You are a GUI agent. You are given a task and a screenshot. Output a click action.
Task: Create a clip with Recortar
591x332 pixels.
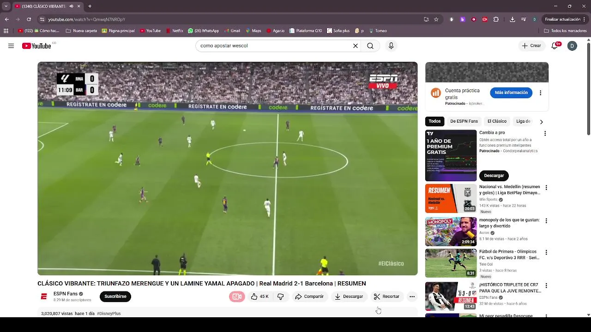point(386,296)
